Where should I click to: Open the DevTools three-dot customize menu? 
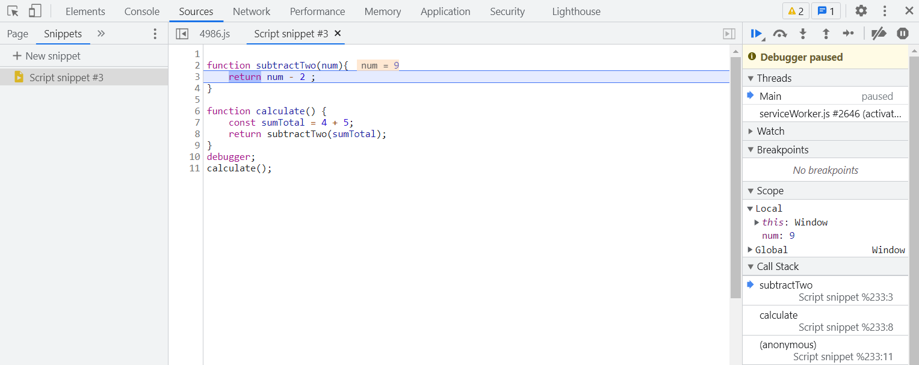tap(885, 11)
